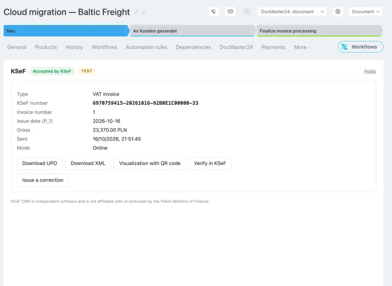Click the Issue date (P_1) label

(35, 121)
